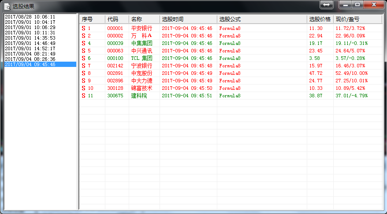Click stock code 300128

[x=115, y=88]
